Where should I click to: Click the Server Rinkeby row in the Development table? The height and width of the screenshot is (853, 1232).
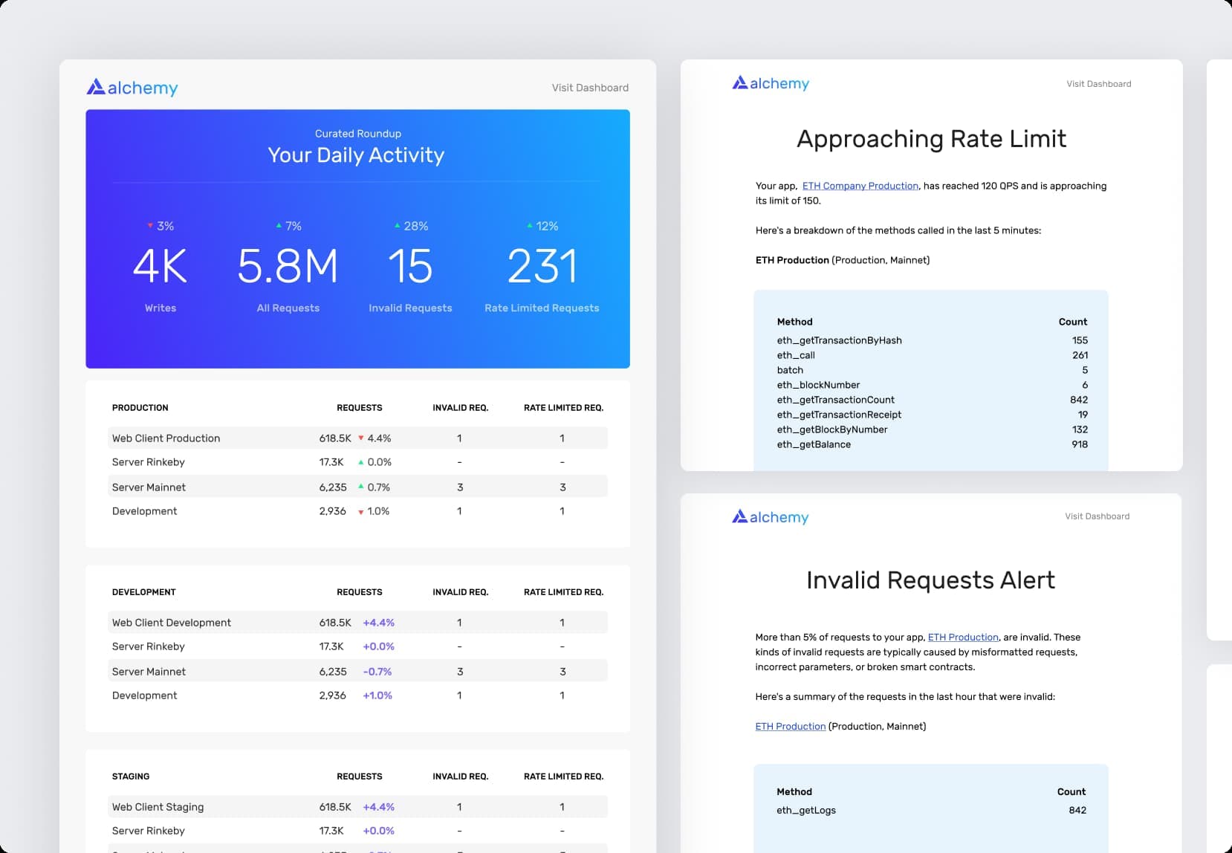click(x=148, y=646)
